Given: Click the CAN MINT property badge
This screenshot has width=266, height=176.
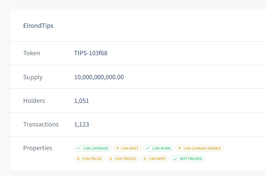Looking at the screenshot, I should (127, 148).
